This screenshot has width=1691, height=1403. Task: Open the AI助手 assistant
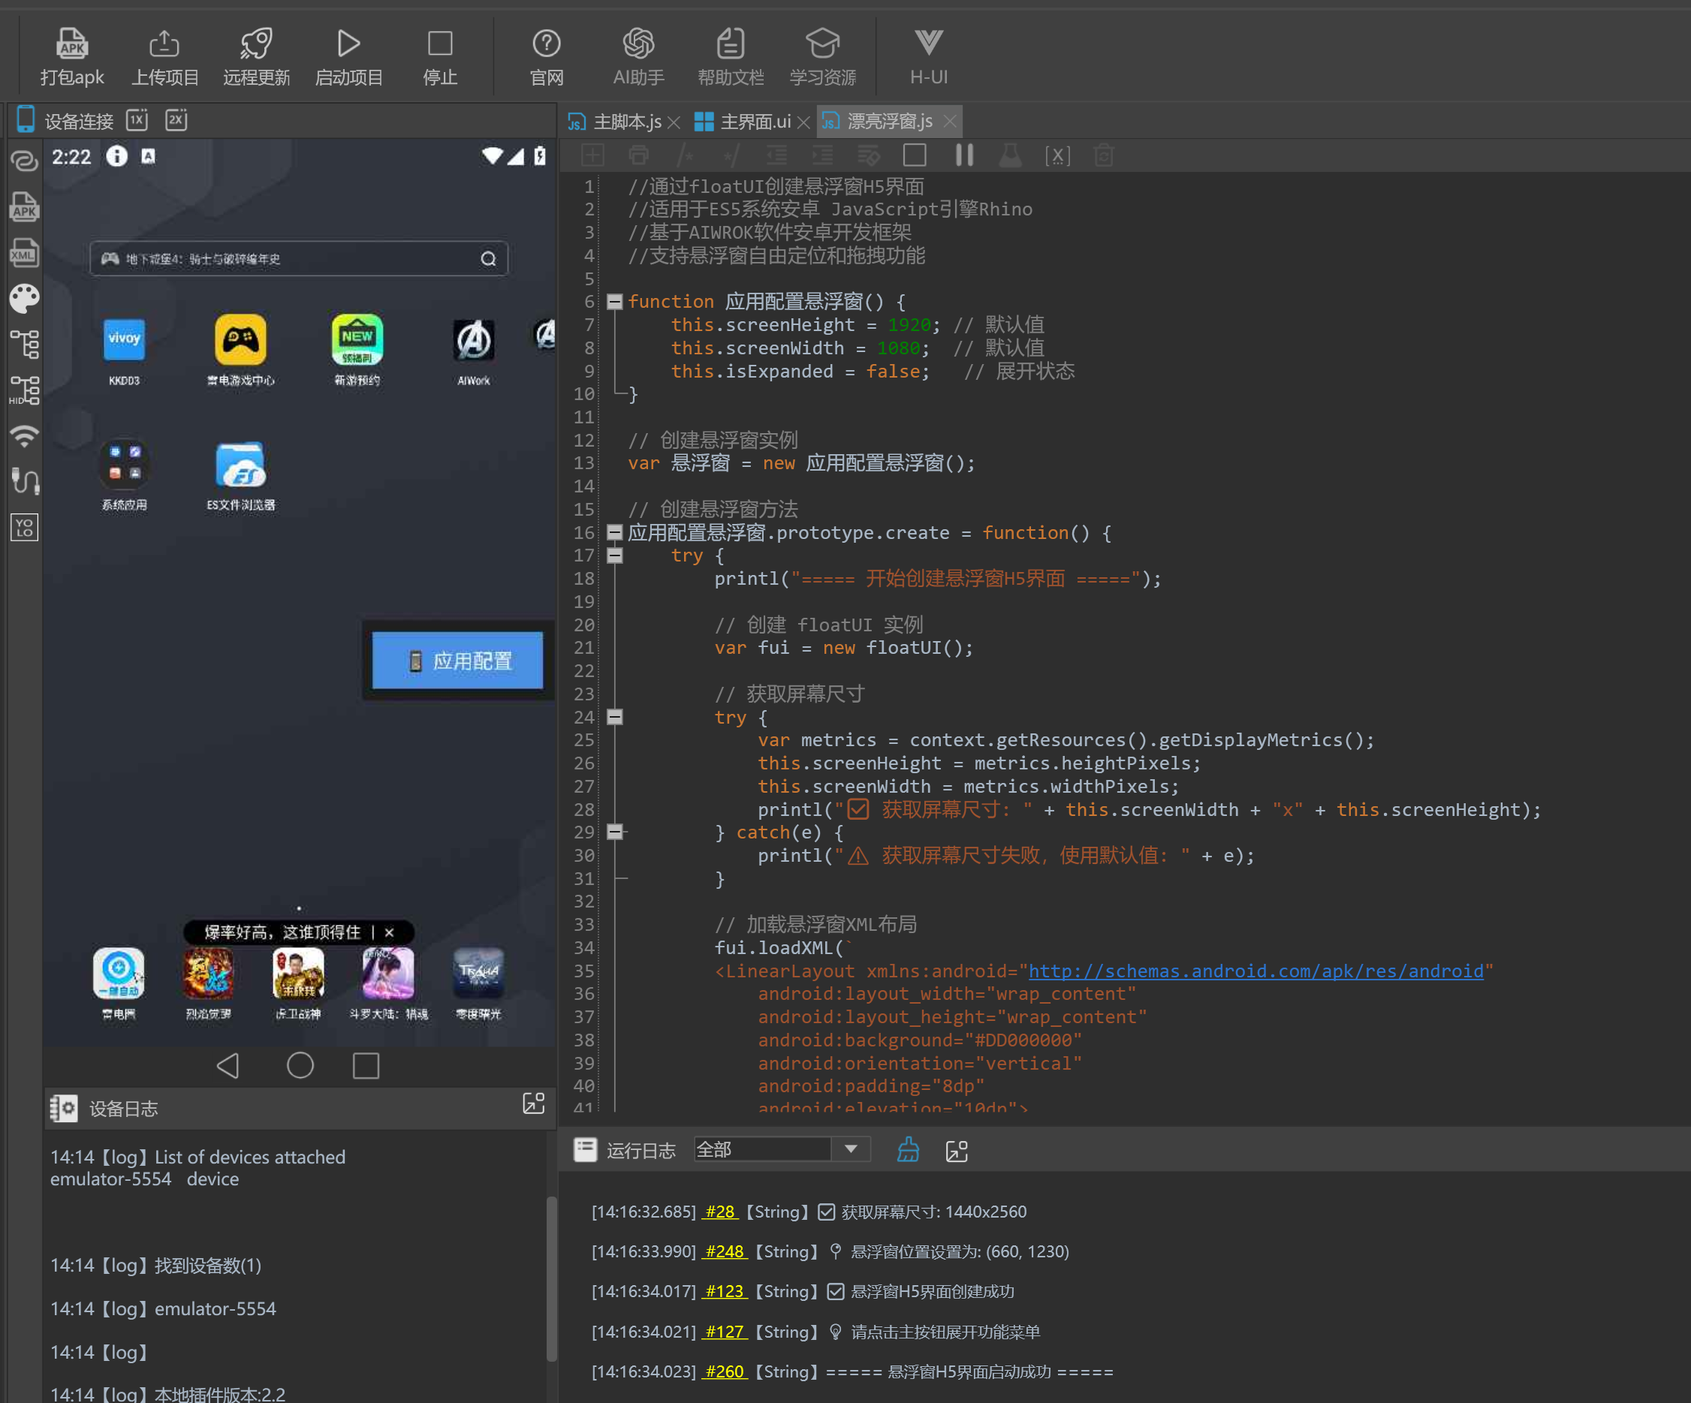pyautogui.click(x=638, y=44)
